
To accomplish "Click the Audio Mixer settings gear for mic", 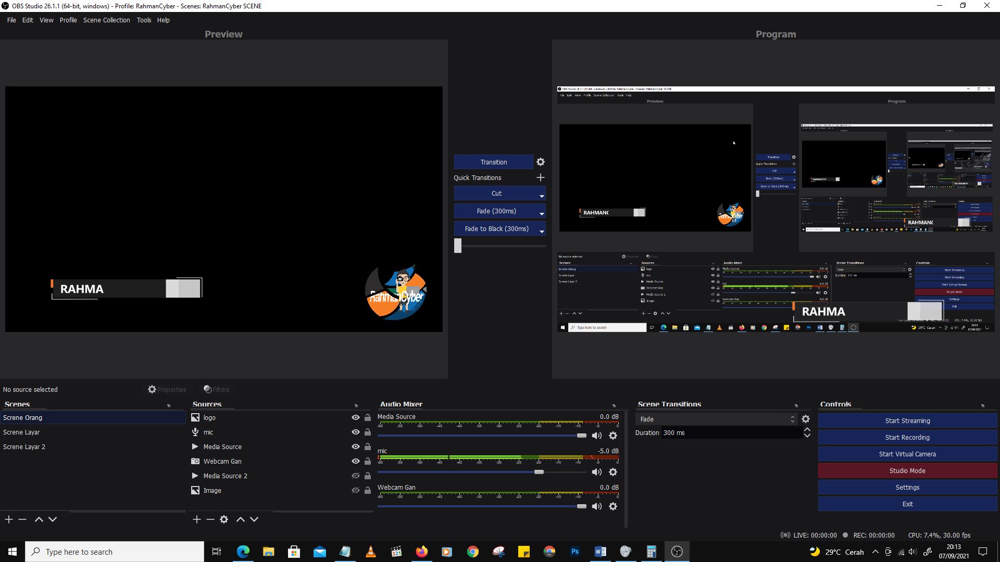I will click(612, 471).
